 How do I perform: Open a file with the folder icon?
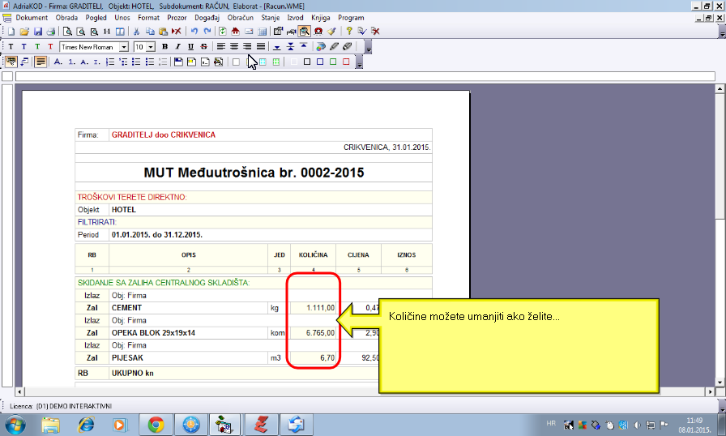coord(24,32)
